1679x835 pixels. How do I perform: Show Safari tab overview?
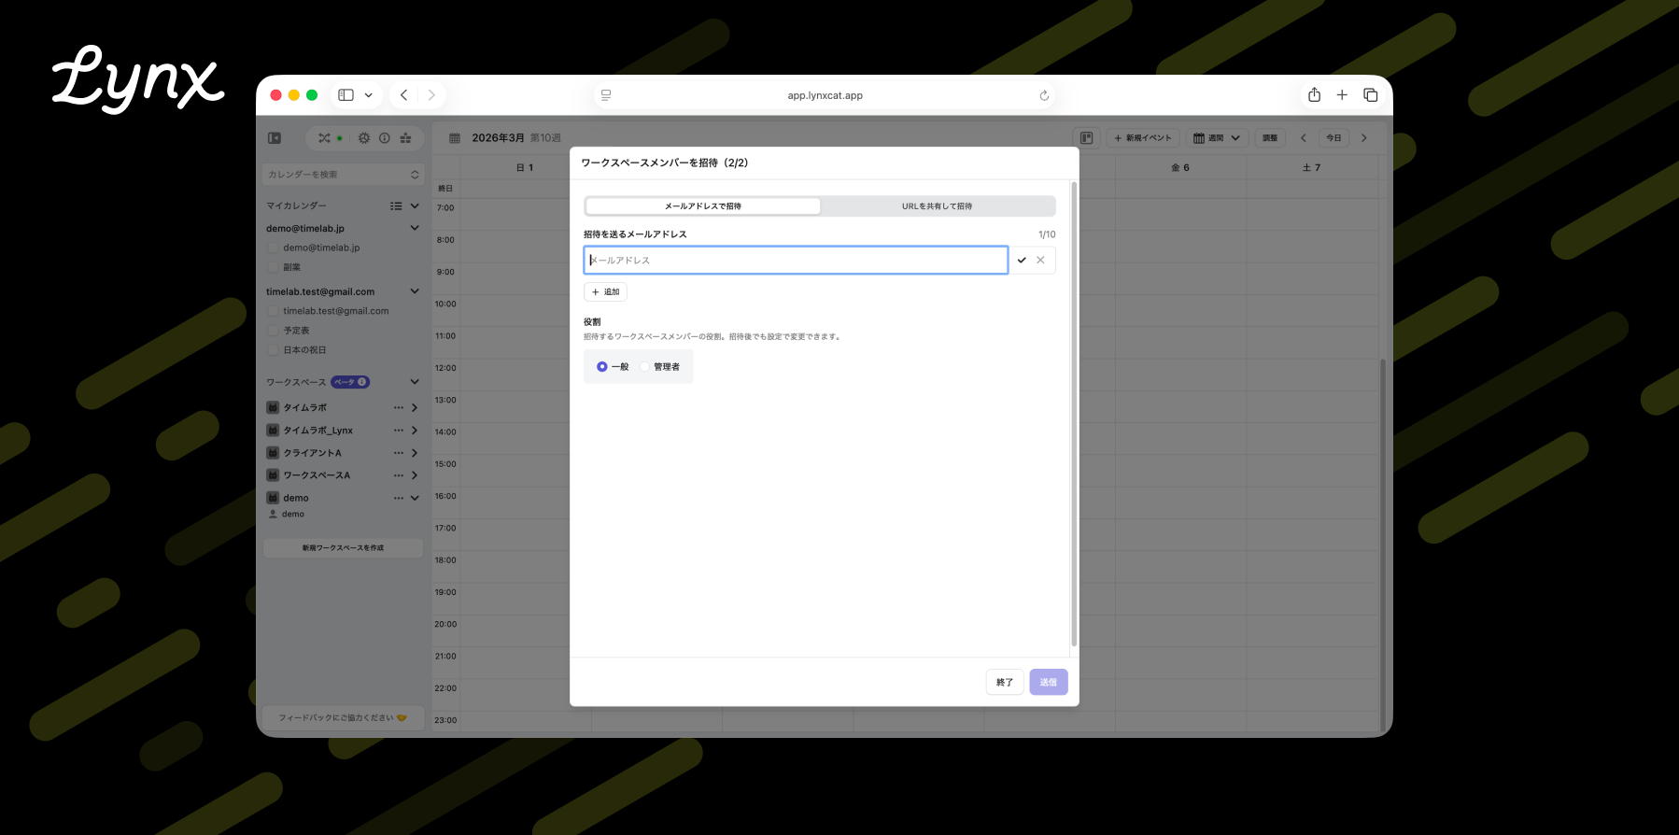click(1371, 95)
